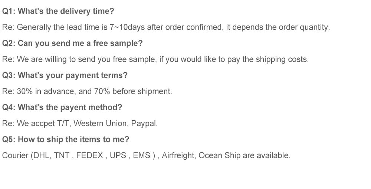Click the 'TNT' courier name

click(x=62, y=156)
